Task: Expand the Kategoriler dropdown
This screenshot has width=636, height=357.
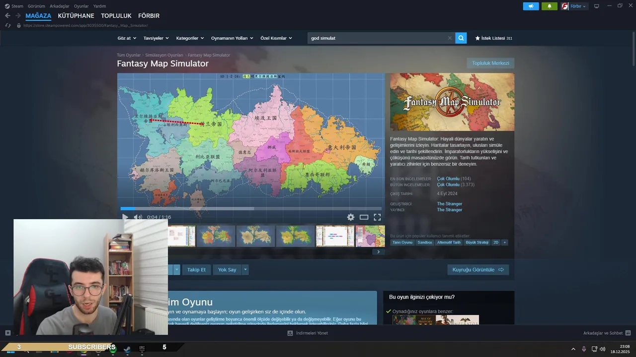Action: click(190, 38)
